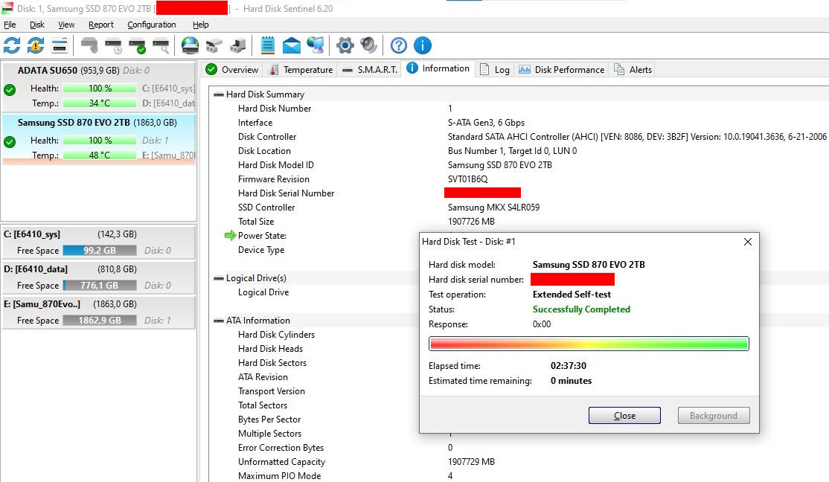The height and width of the screenshot is (482, 829).
Task: Click the Device Type row label
Action: pyautogui.click(x=261, y=249)
